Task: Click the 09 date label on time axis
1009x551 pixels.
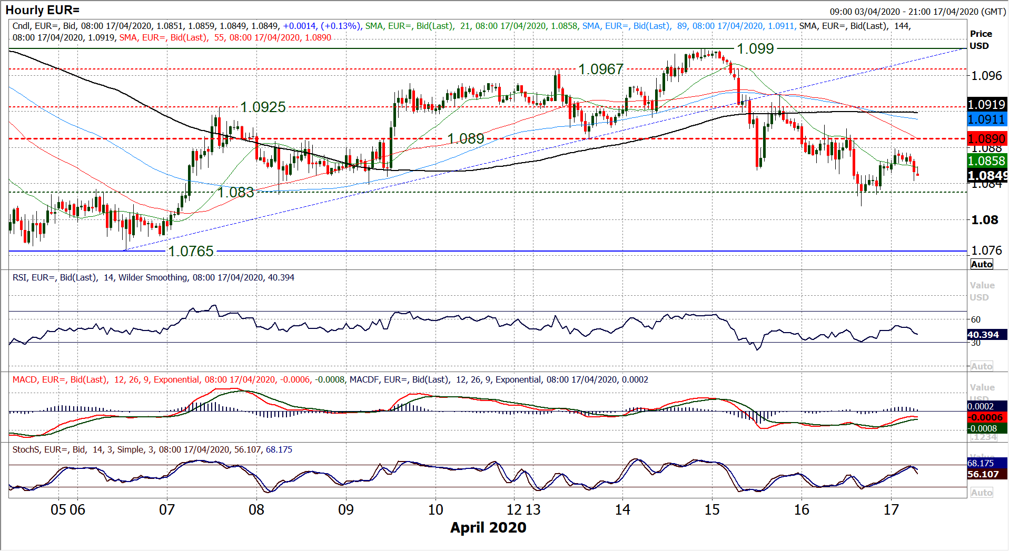Action: pyautogui.click(x=346, y=509)
